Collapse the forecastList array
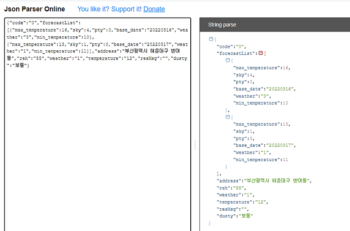 point(261,53)
